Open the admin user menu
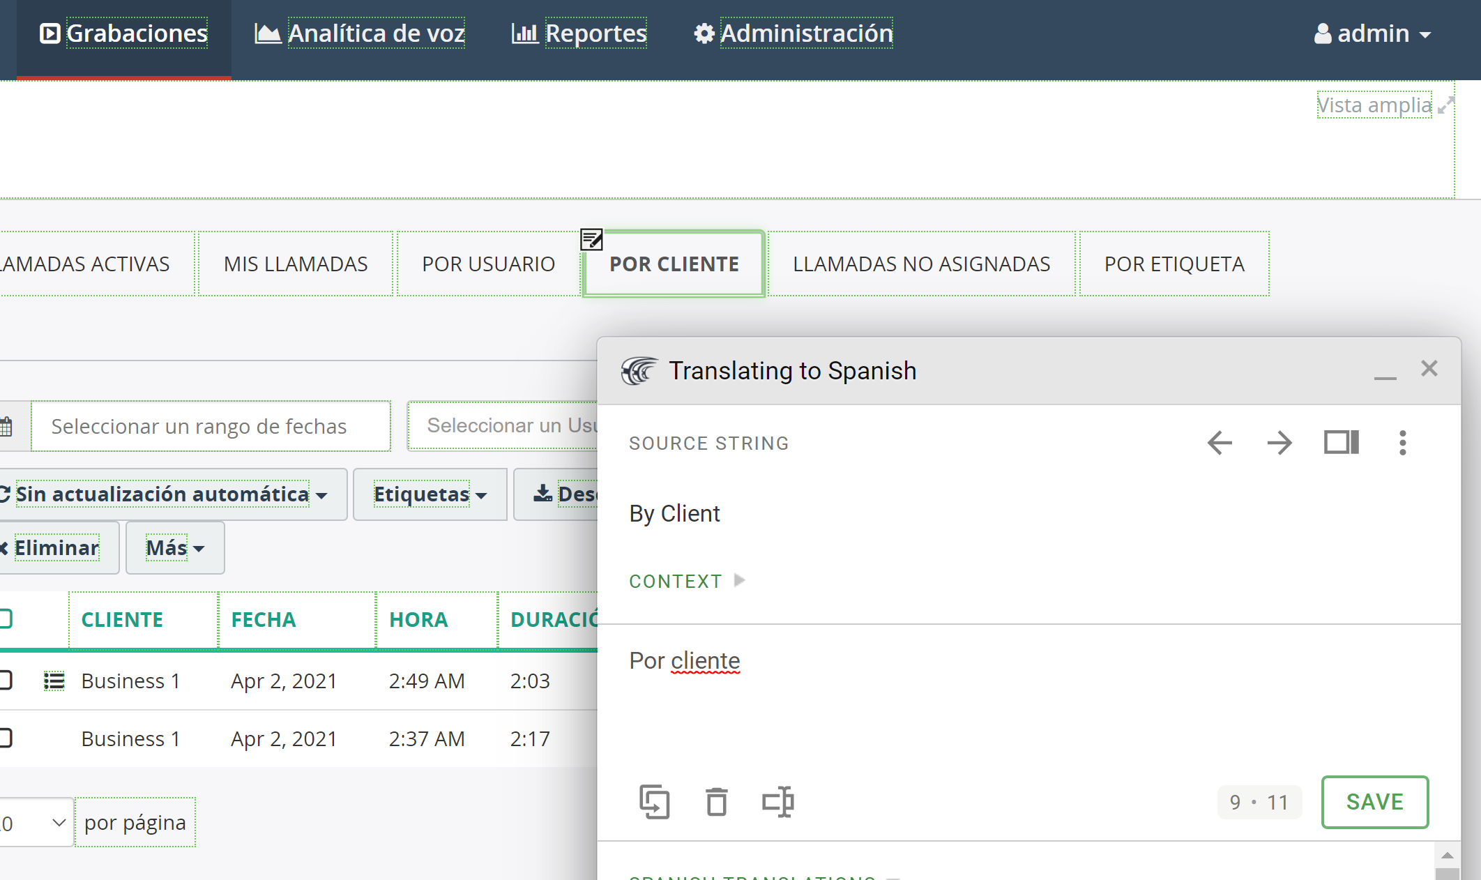This screenshot has height=880, width=1481. coord(1372,33)
